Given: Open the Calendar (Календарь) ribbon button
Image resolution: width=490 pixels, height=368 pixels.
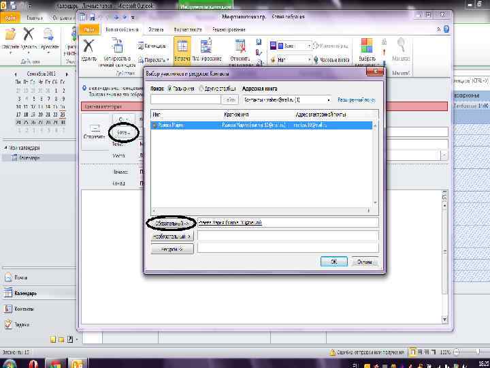Looking at the screenshot, I should pyautogui.click(x=152, y=46).
